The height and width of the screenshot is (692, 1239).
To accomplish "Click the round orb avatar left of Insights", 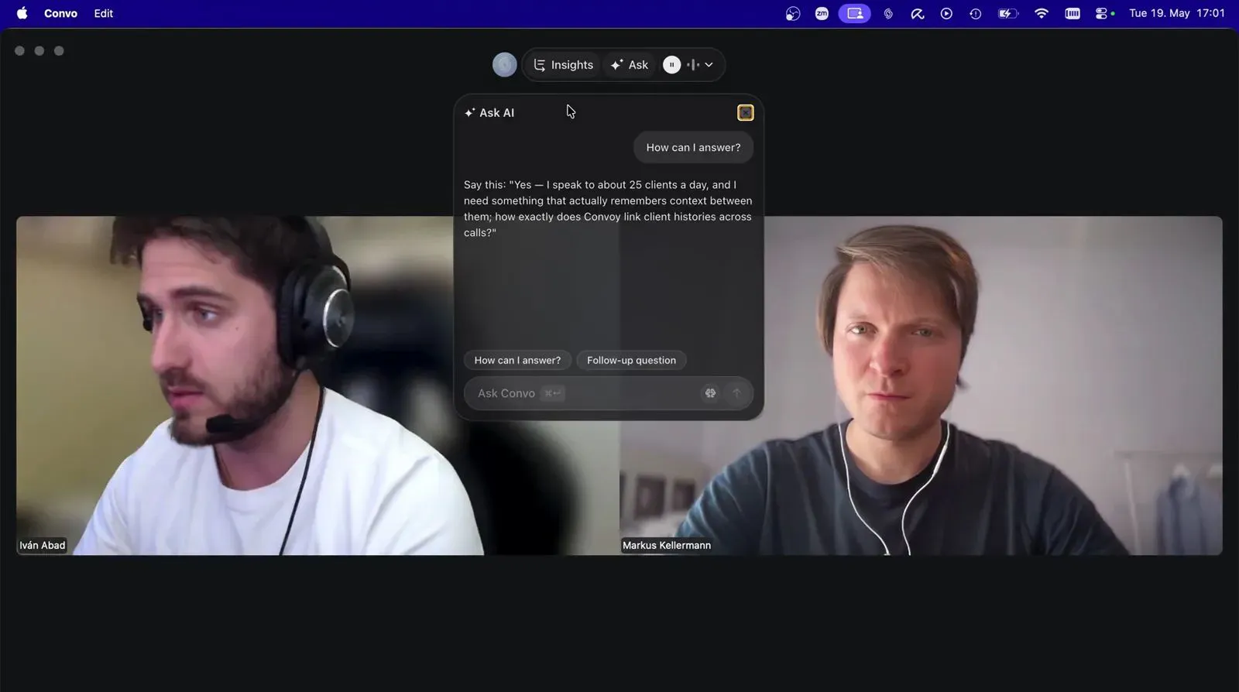I will (x=505, y=64).
